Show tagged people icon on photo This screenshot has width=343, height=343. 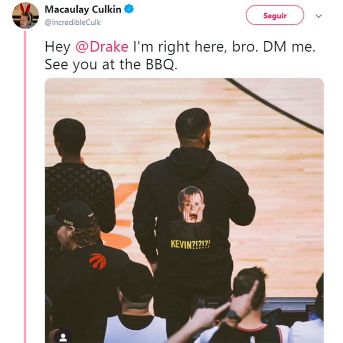pos(63,337)
